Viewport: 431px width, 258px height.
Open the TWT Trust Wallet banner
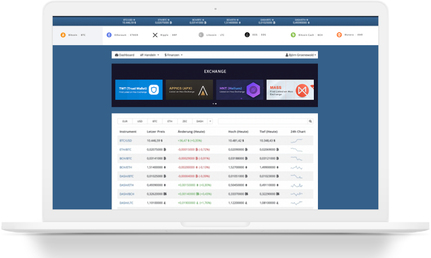point(139,90)
